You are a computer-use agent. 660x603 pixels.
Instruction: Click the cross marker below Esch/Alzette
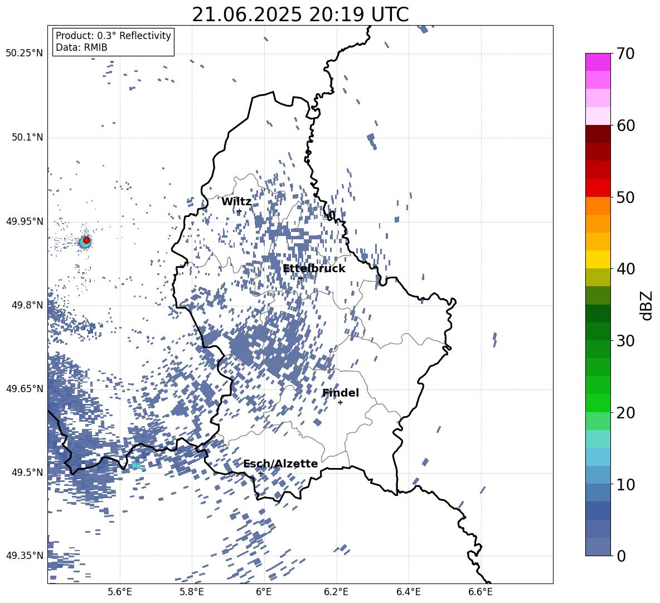(260, 473)
